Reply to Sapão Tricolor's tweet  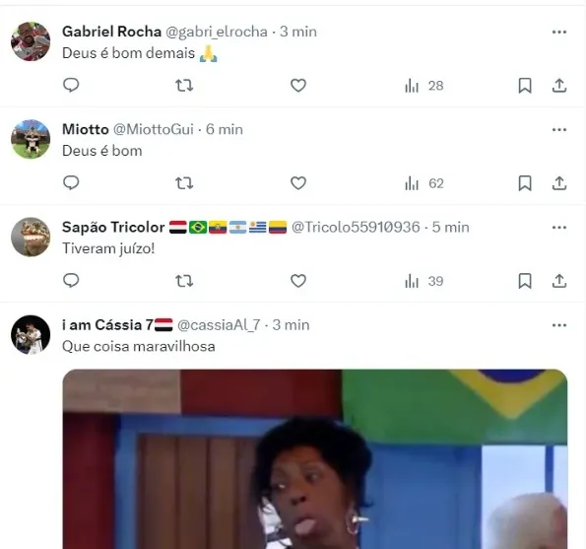pos(71,281)
